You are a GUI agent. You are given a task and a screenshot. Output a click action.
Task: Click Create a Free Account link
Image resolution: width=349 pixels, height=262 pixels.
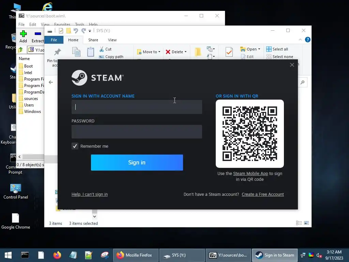263,194
